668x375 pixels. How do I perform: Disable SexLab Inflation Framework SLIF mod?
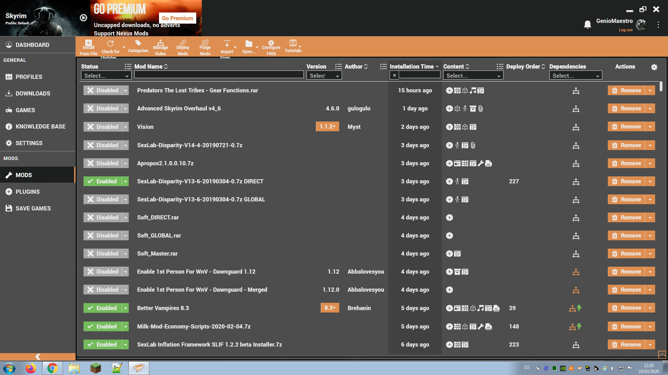click(103, 344)
